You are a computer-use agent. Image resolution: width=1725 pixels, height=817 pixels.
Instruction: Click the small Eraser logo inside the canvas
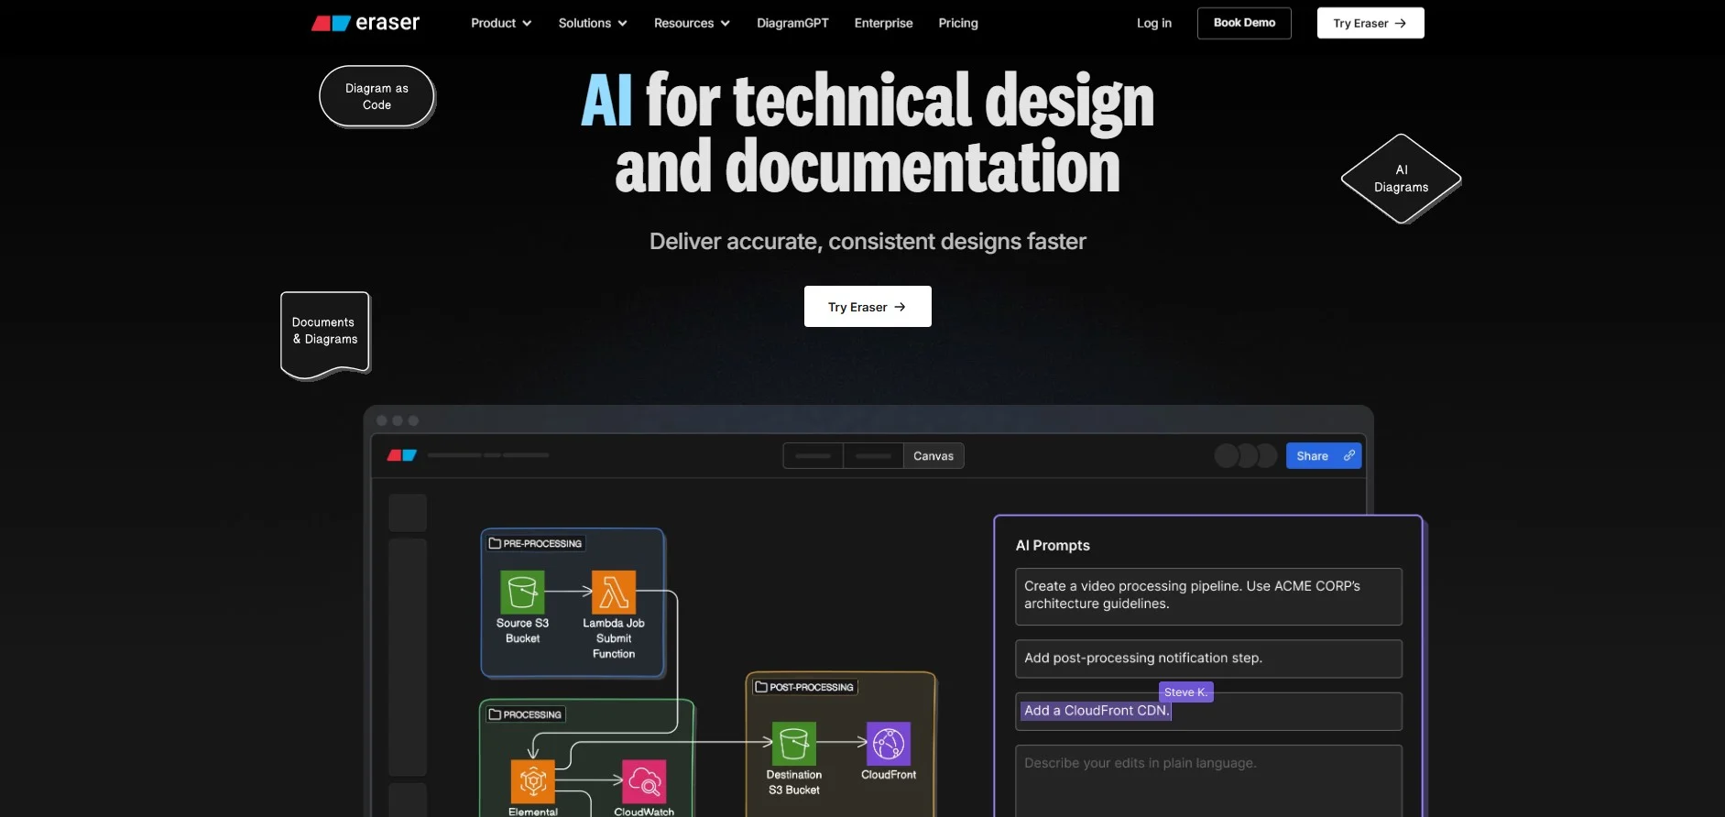pyautogui.click(x=401, y=455)
